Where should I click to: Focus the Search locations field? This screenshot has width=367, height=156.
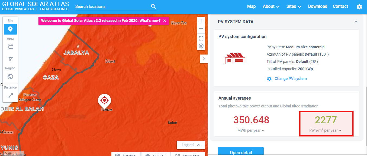(112, 6)
